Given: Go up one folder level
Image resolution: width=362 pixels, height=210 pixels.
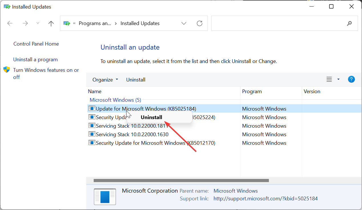Looking at the screenshot, I should [x=51, y=23].
